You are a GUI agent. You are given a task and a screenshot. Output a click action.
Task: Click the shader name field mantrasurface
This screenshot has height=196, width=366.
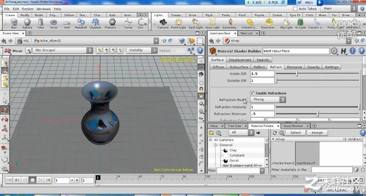click(x=296, y=51)
